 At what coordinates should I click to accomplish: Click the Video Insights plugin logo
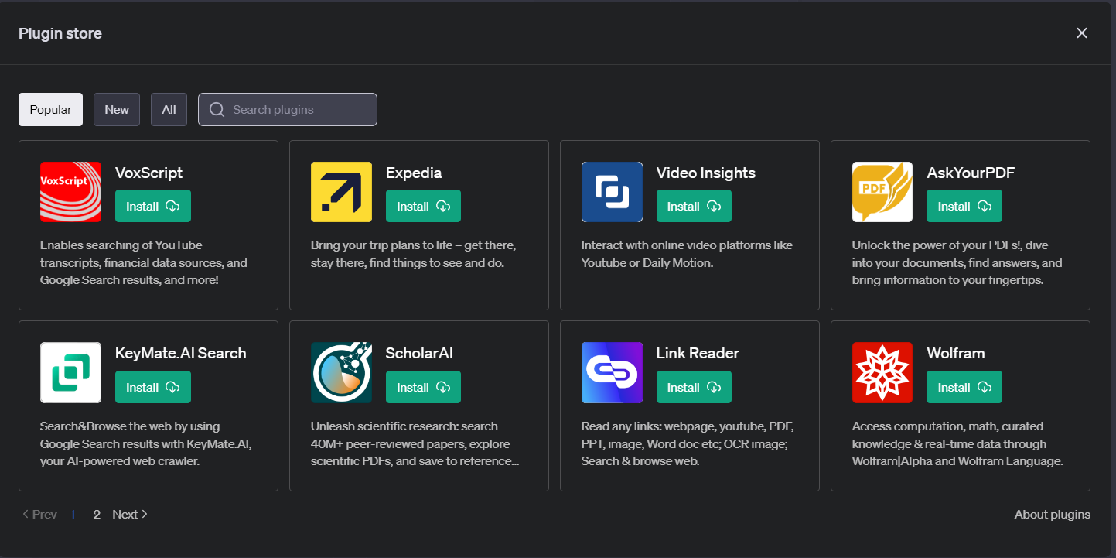(612, 192)
